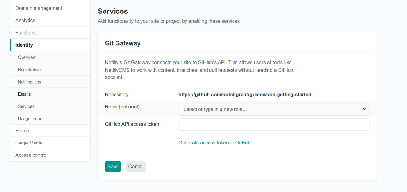Go to Access control settings

(50, 155)
